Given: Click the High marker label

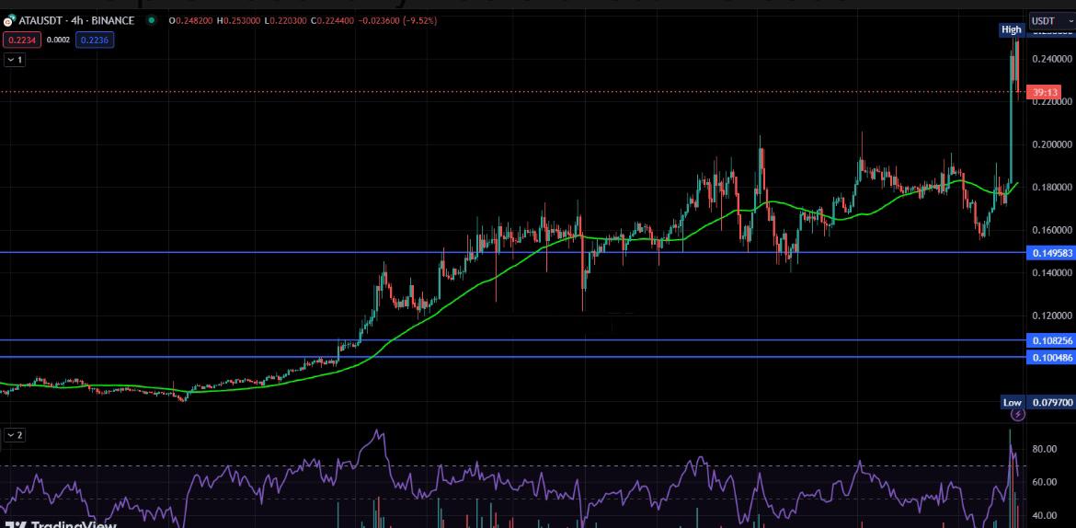Looking at the screenshot, I should click(x=1011, y=29).
